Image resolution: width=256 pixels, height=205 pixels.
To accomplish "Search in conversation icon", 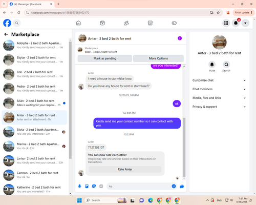I will point(226,65).
